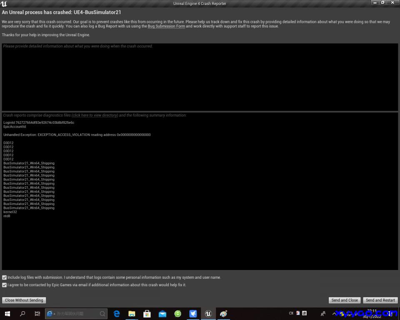Open the Mail app from taskbar

[x=162, y=314]
